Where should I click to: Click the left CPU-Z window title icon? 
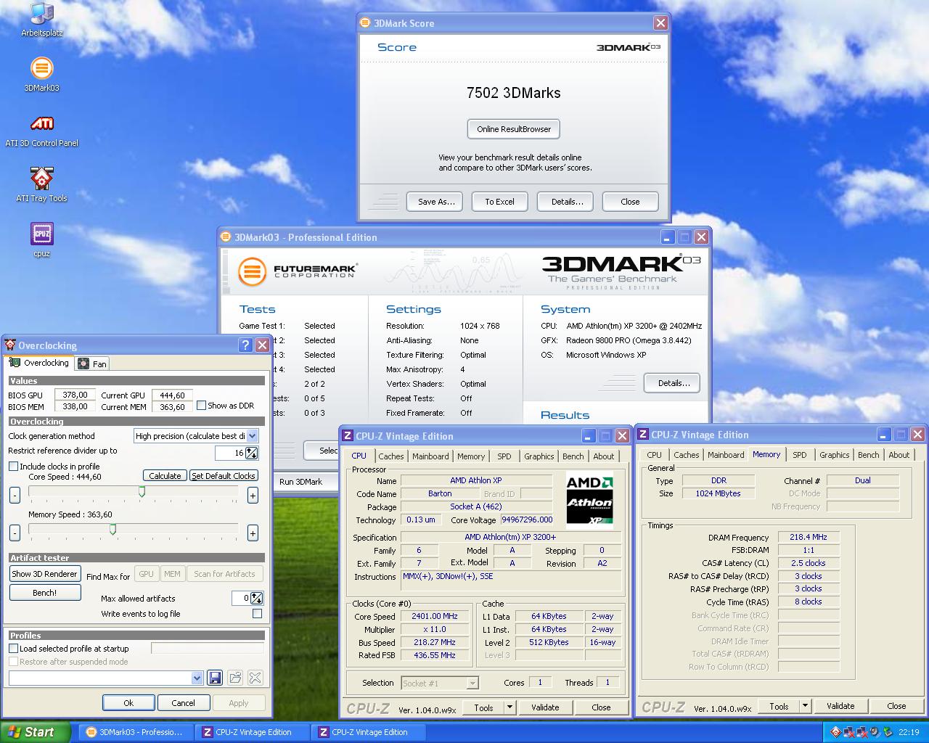pyautogui.click(x=348, y=436)
